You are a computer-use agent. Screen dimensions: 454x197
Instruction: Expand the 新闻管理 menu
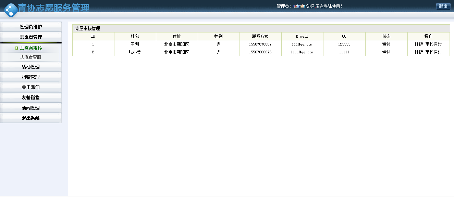[31, 108]
